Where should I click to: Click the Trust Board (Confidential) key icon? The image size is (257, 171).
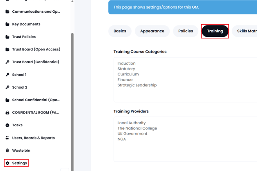coord(7,62)
